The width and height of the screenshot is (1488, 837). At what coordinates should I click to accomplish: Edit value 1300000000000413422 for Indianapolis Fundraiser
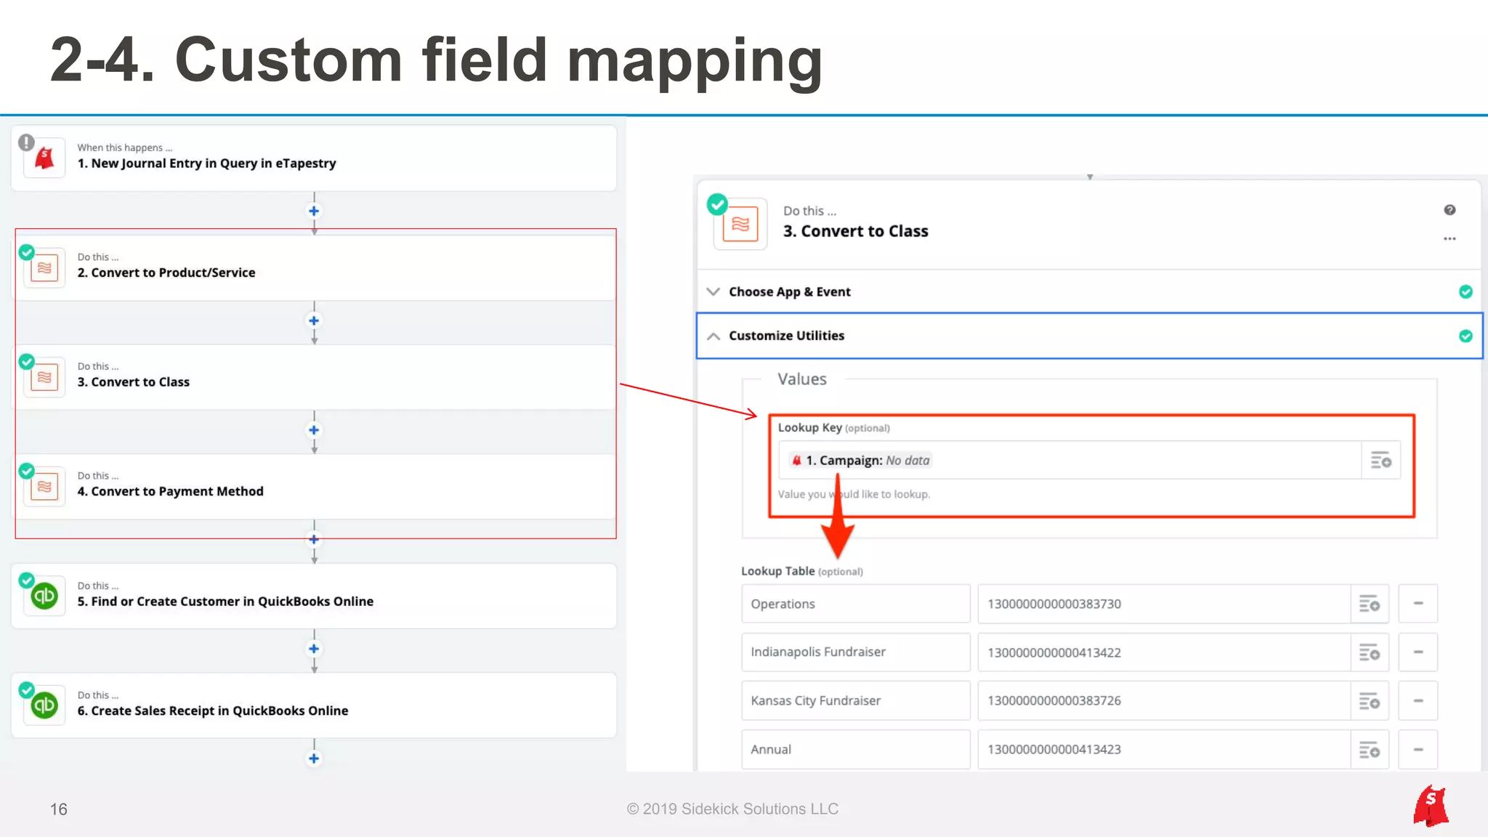[1164, 652]
